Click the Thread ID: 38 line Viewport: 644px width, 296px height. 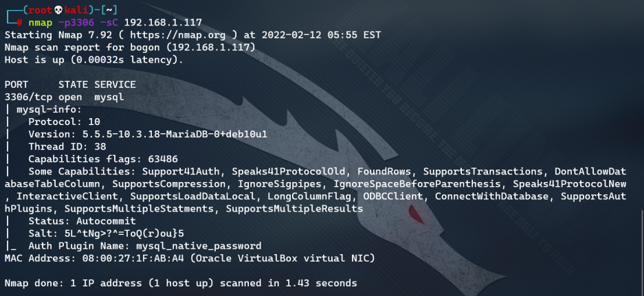click(x=67, y=146)
